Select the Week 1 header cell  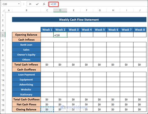[x=47, y=30]
